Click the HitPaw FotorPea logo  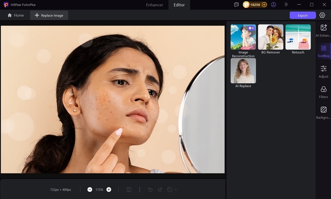tap(6, 4)
